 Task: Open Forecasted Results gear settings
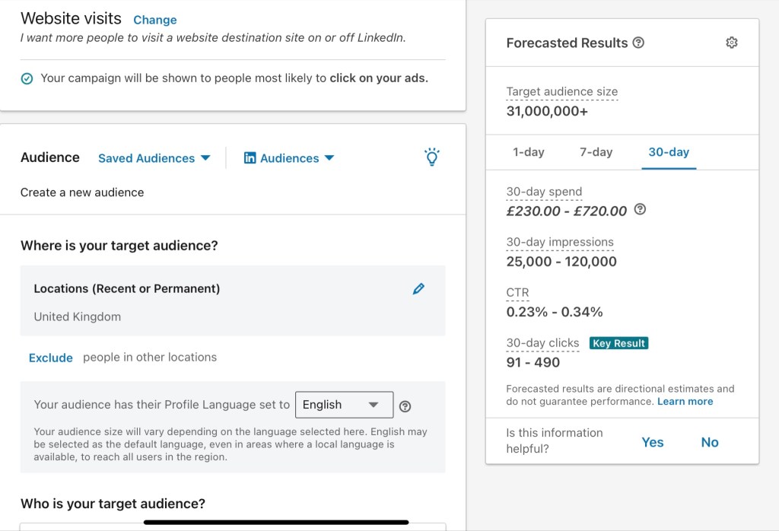732,43
